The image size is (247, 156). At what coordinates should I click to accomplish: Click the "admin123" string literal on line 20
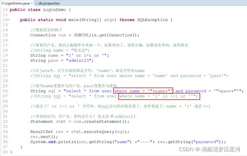(79, 61)
